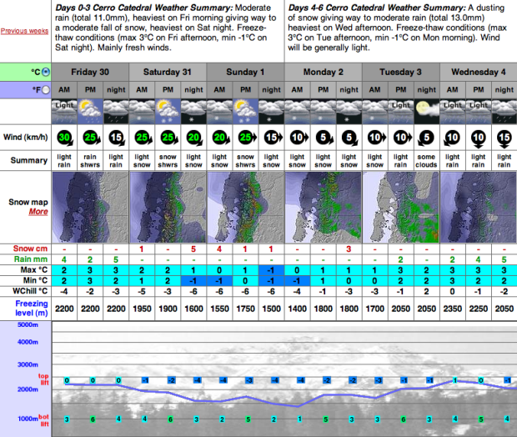Click Wednesday AM light rain weather icon
This screenshot has height=437, width=517.
pos(452,112)
